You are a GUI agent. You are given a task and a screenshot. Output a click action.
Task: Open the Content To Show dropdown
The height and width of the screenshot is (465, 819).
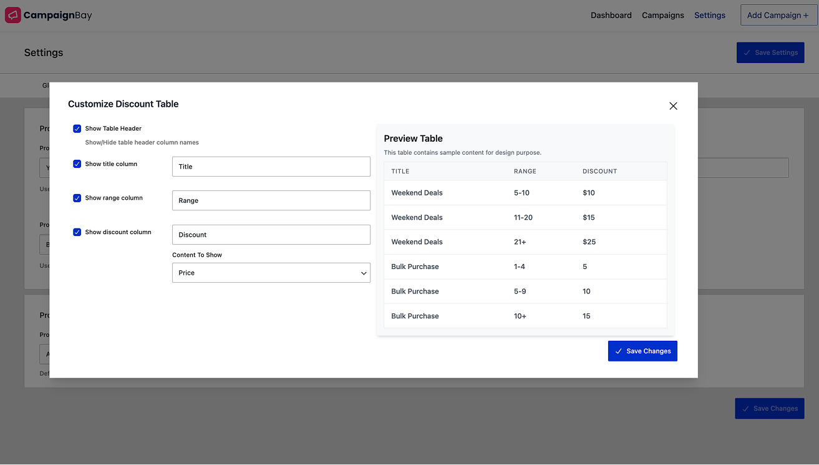271,273
